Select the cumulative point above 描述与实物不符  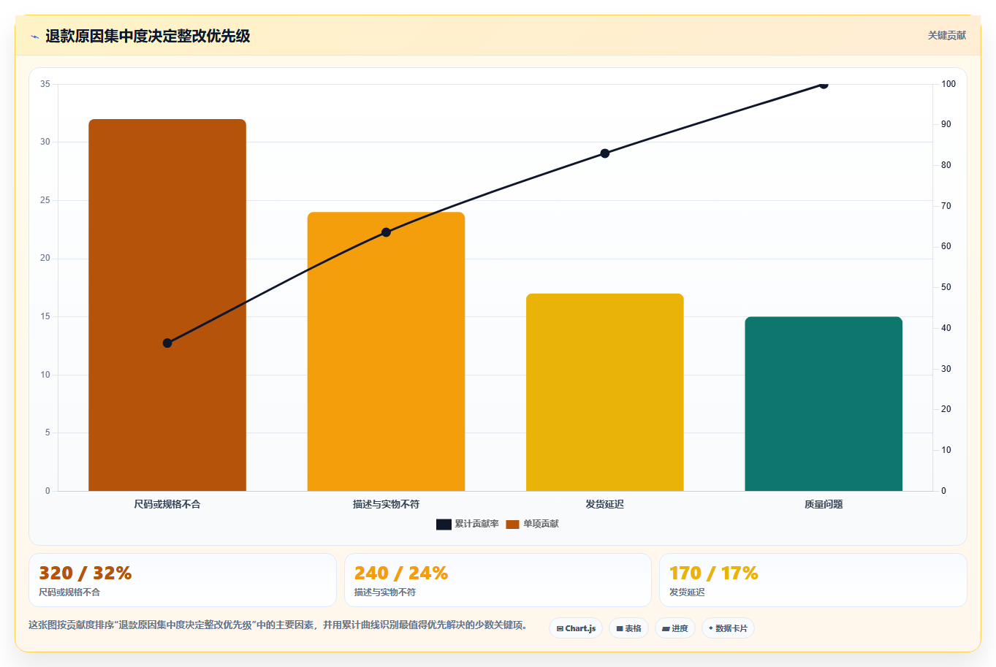coord(386,232)
